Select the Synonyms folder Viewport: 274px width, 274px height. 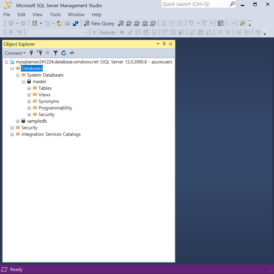[x=49, y=101]
